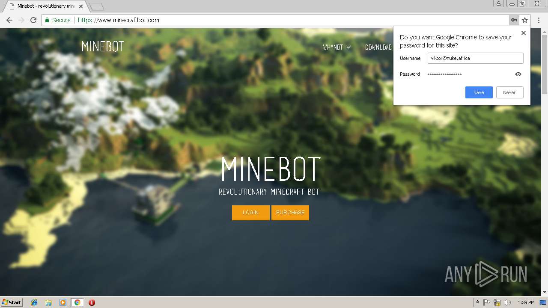
Task: Open the DOWNLOAD nav item
Action: [x=378, y=47]
